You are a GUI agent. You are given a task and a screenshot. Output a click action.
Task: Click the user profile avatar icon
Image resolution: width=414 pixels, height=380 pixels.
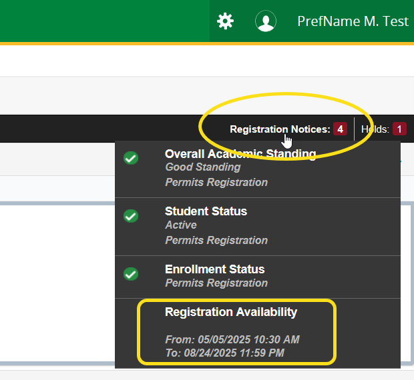point(266,21)
